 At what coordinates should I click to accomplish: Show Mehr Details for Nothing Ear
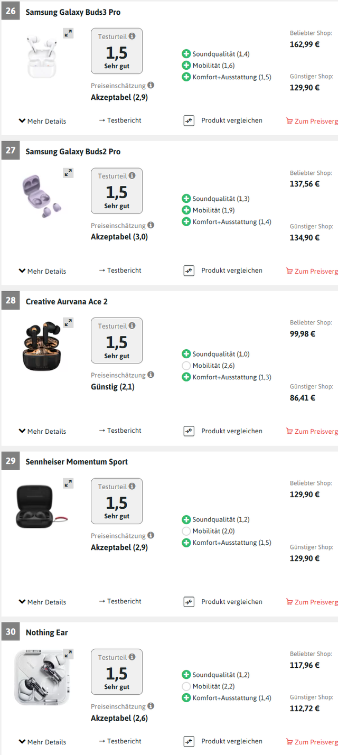(42, 742)
